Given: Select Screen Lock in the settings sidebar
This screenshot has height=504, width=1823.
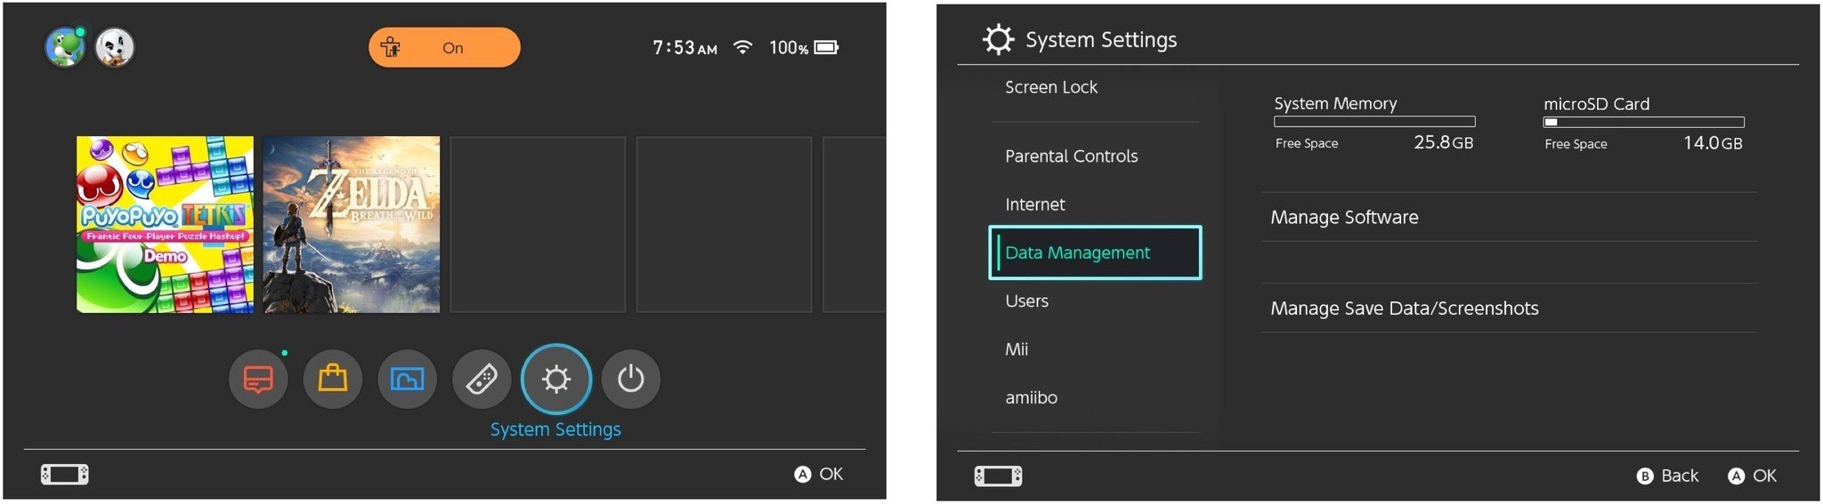Looking at the screenshot, I should pyautogui.click(x=1051, y=87).
